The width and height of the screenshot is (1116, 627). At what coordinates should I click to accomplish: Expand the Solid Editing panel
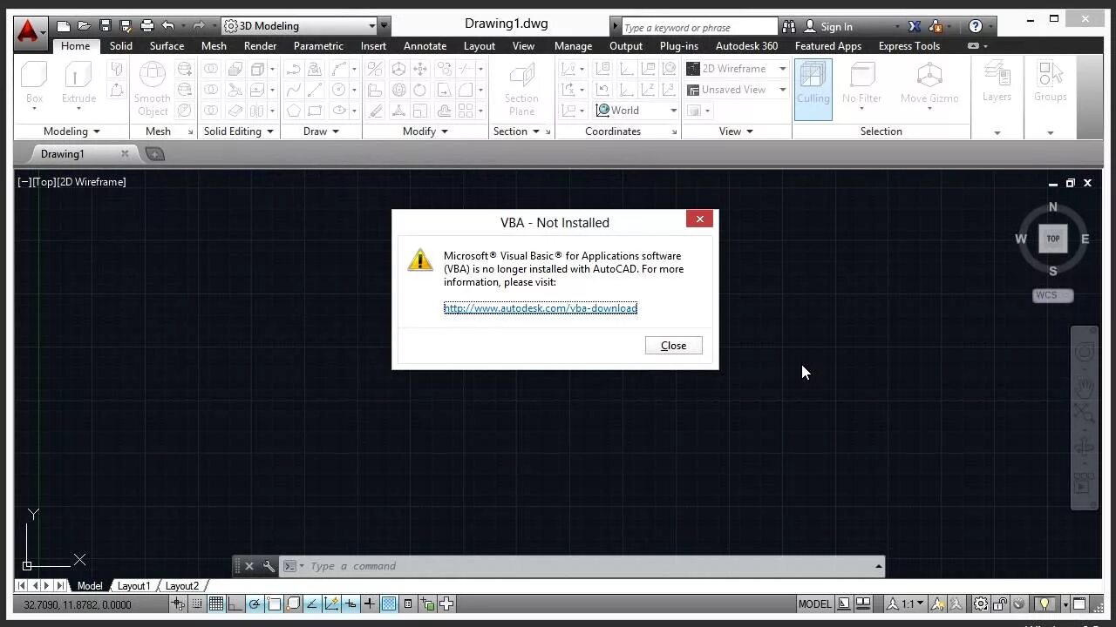tap(269, 131)
